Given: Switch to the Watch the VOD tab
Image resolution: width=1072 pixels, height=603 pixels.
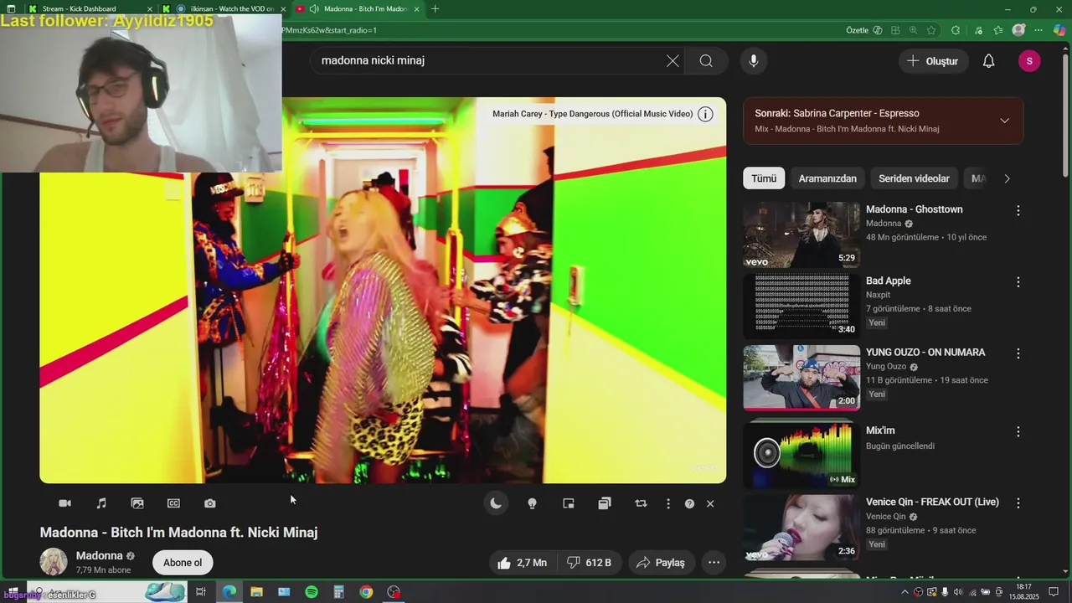Looking at the screenshot, I should coord(224,8).
